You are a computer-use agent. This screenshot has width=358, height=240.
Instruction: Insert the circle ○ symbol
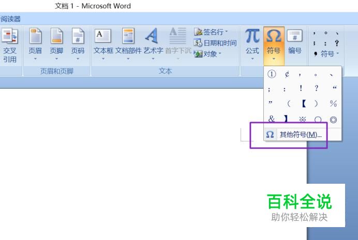point(318,120)
